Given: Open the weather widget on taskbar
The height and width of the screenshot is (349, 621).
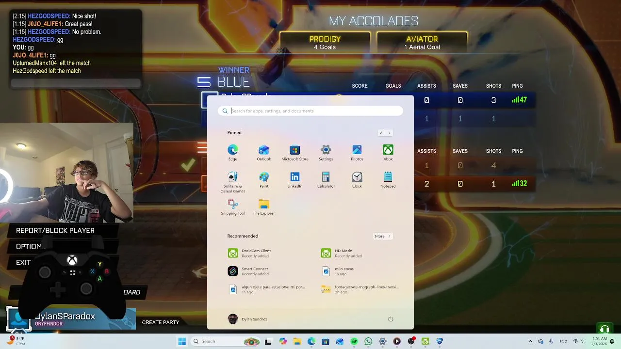Looking at the screenshot, I should point(16,341).
